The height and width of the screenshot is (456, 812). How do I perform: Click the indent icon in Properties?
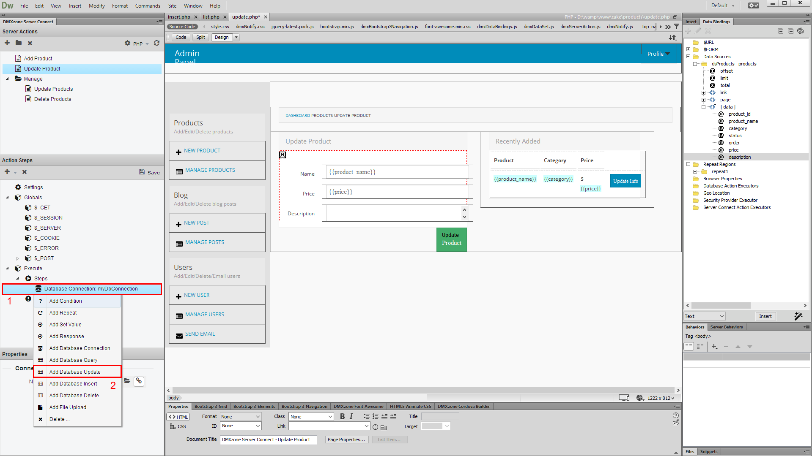pos(393,416)
